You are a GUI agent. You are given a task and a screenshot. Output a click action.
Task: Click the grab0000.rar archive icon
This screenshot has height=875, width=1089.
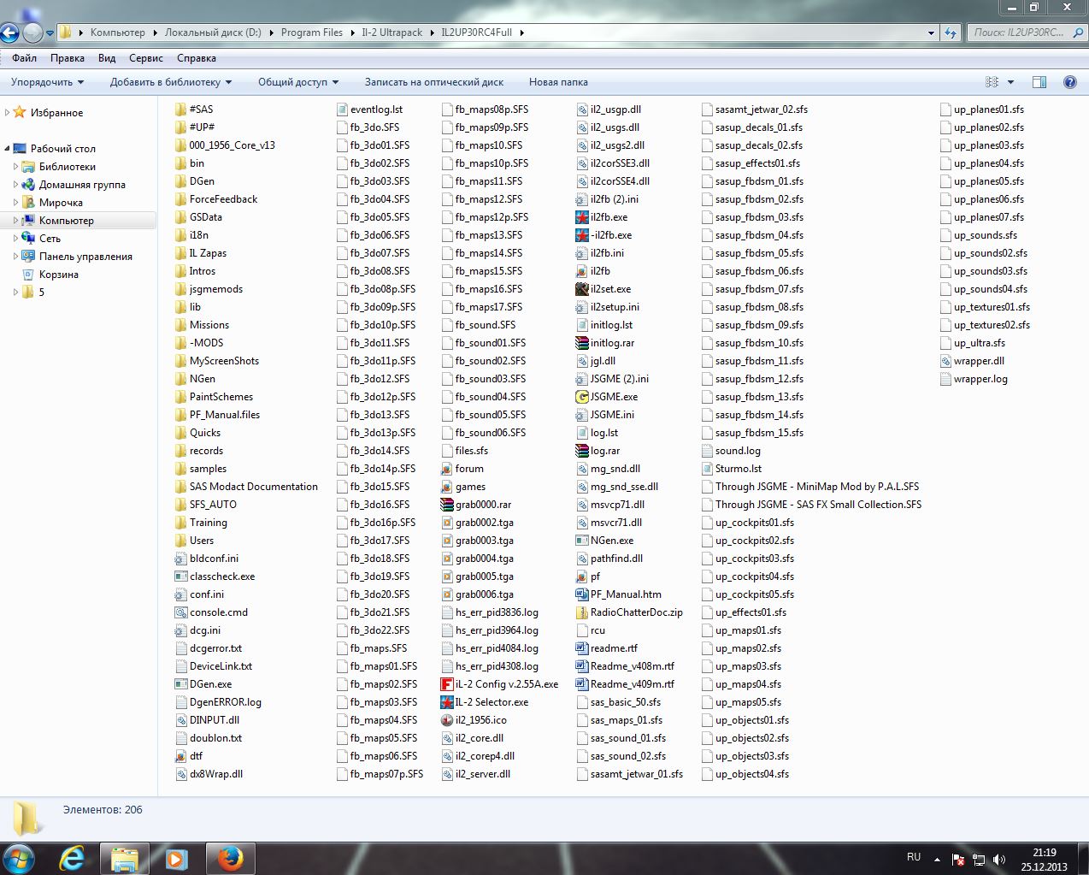click(446, 505)
